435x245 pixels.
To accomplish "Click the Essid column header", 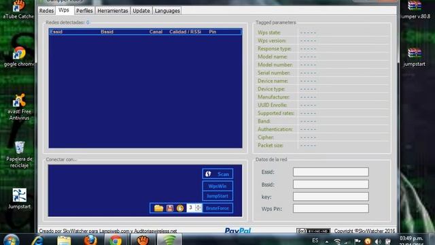I will coord(56,32).
